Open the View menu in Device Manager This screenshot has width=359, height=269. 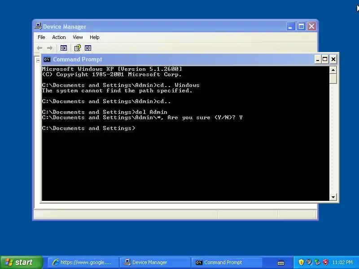click(78, 37)
